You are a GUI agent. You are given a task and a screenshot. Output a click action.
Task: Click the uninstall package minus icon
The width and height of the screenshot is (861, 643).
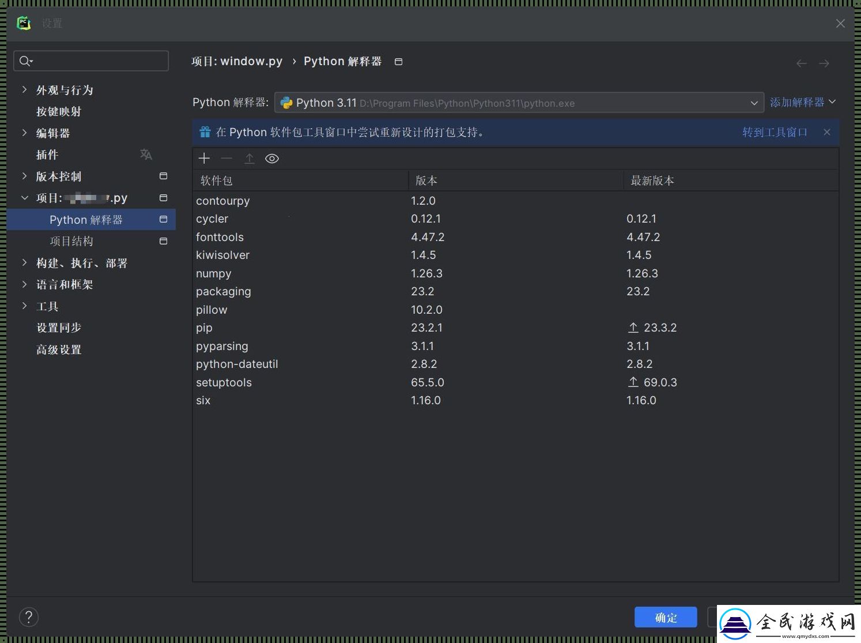click(x=226, y=159)
